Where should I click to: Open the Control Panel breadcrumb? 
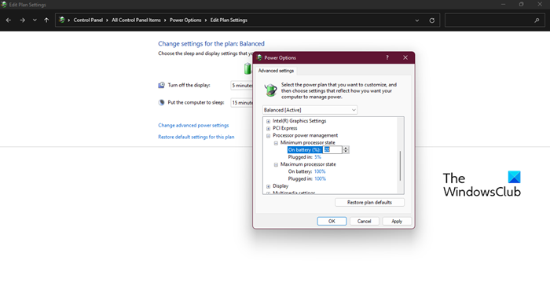88,20
